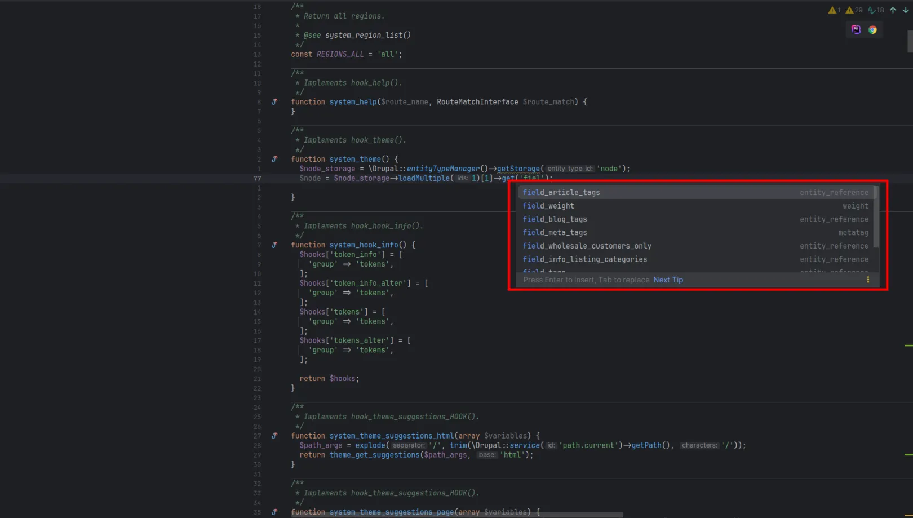
Task: Jump to previous problem using the up arrow
Action: 893,10
